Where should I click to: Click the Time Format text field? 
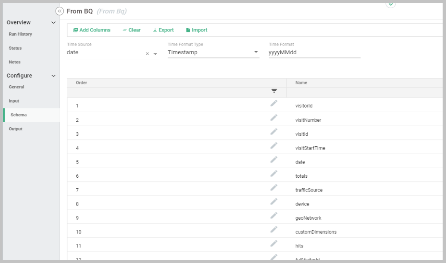[x=314, y=53]
